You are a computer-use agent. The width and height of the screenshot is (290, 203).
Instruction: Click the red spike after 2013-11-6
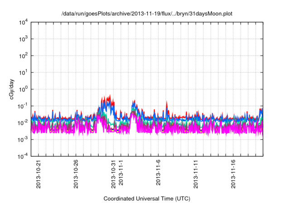pos(167,103)
